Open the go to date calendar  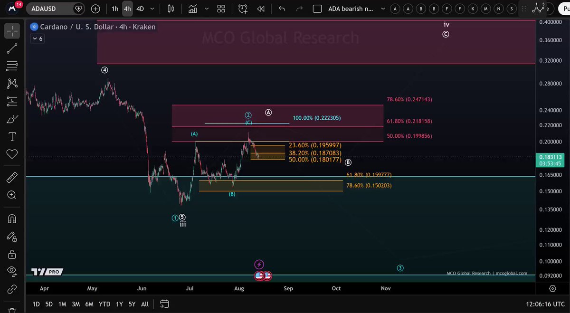[164, 304]
